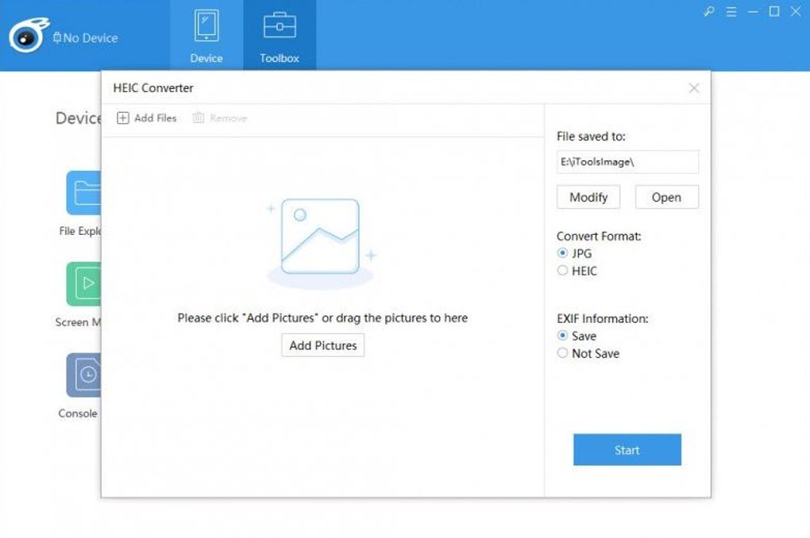Click Modify to change save folder
The width and height of the screenshot is (810, 538).
pos(588,197)
